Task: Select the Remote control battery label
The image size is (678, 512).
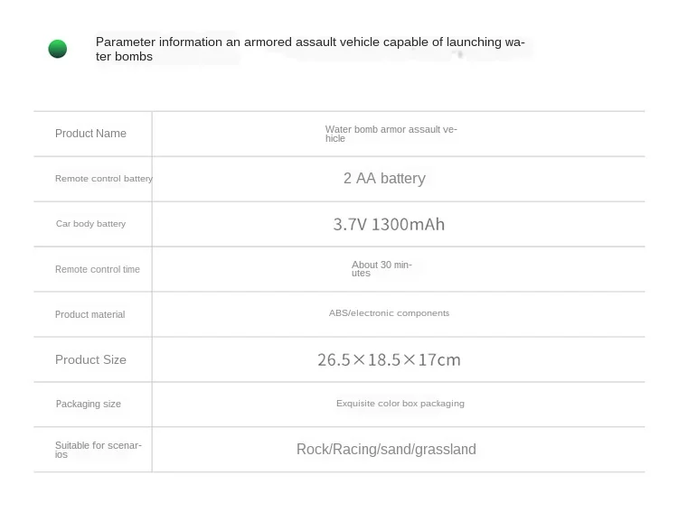Action: [103, 179]
